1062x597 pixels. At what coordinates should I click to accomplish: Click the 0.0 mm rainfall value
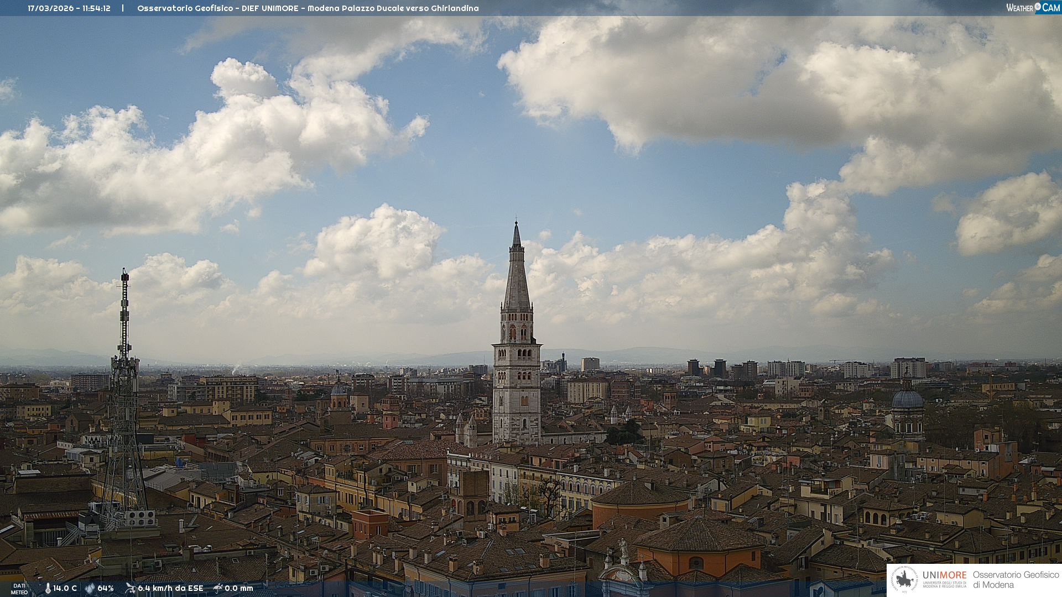[238, 588]
